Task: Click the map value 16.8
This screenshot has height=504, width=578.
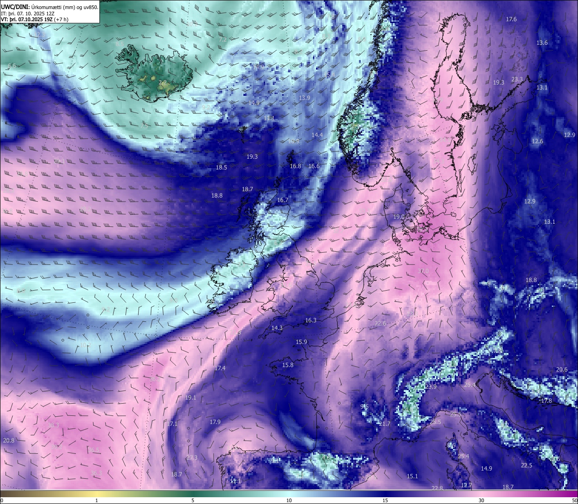Action: point(295,166)
